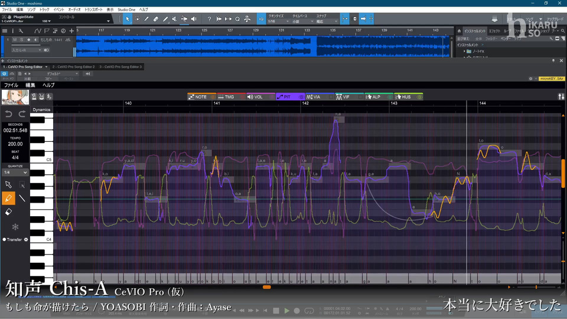The width and height of the screenshot is (567, 319).
Task: Pick the line drawing tool
Action: [x=22, y=198]
